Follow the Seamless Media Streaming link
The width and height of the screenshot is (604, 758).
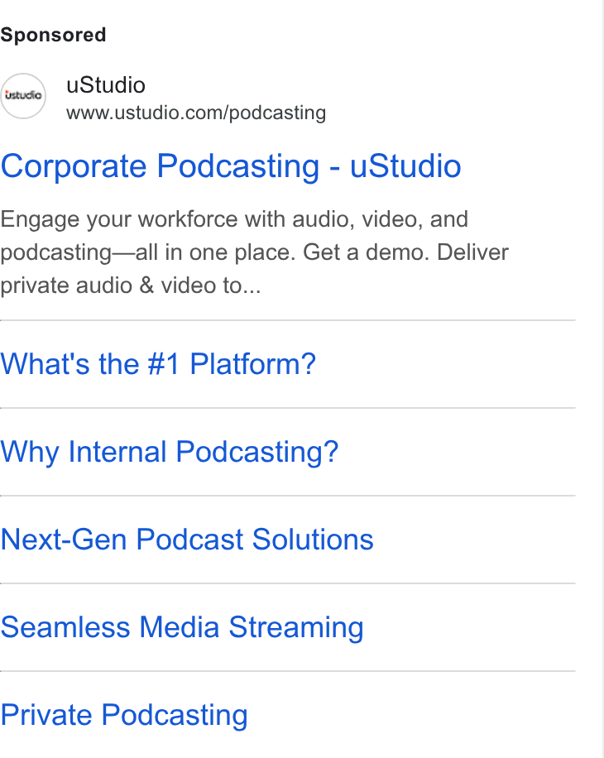(182, 628)
